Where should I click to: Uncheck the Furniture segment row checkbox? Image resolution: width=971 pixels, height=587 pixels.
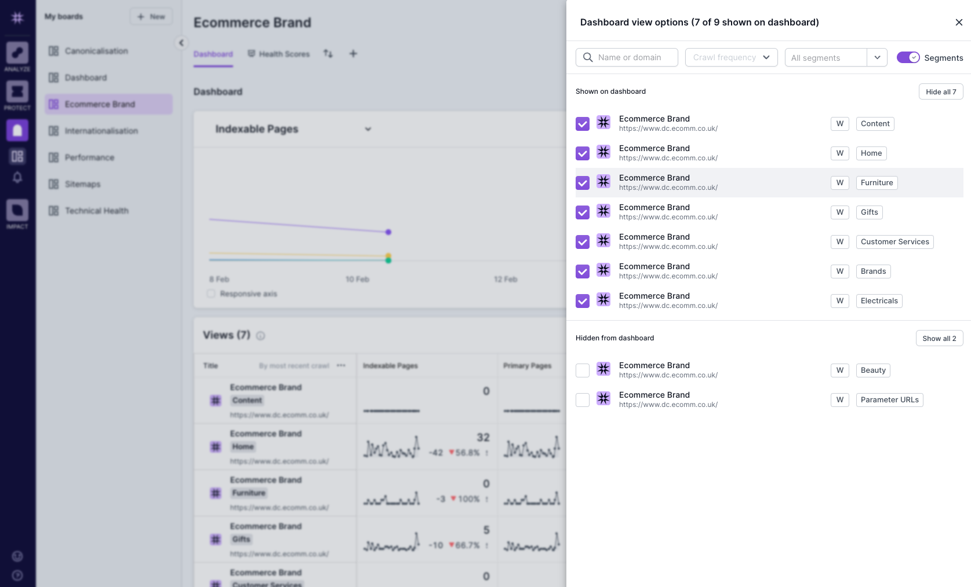pos(582,182)
